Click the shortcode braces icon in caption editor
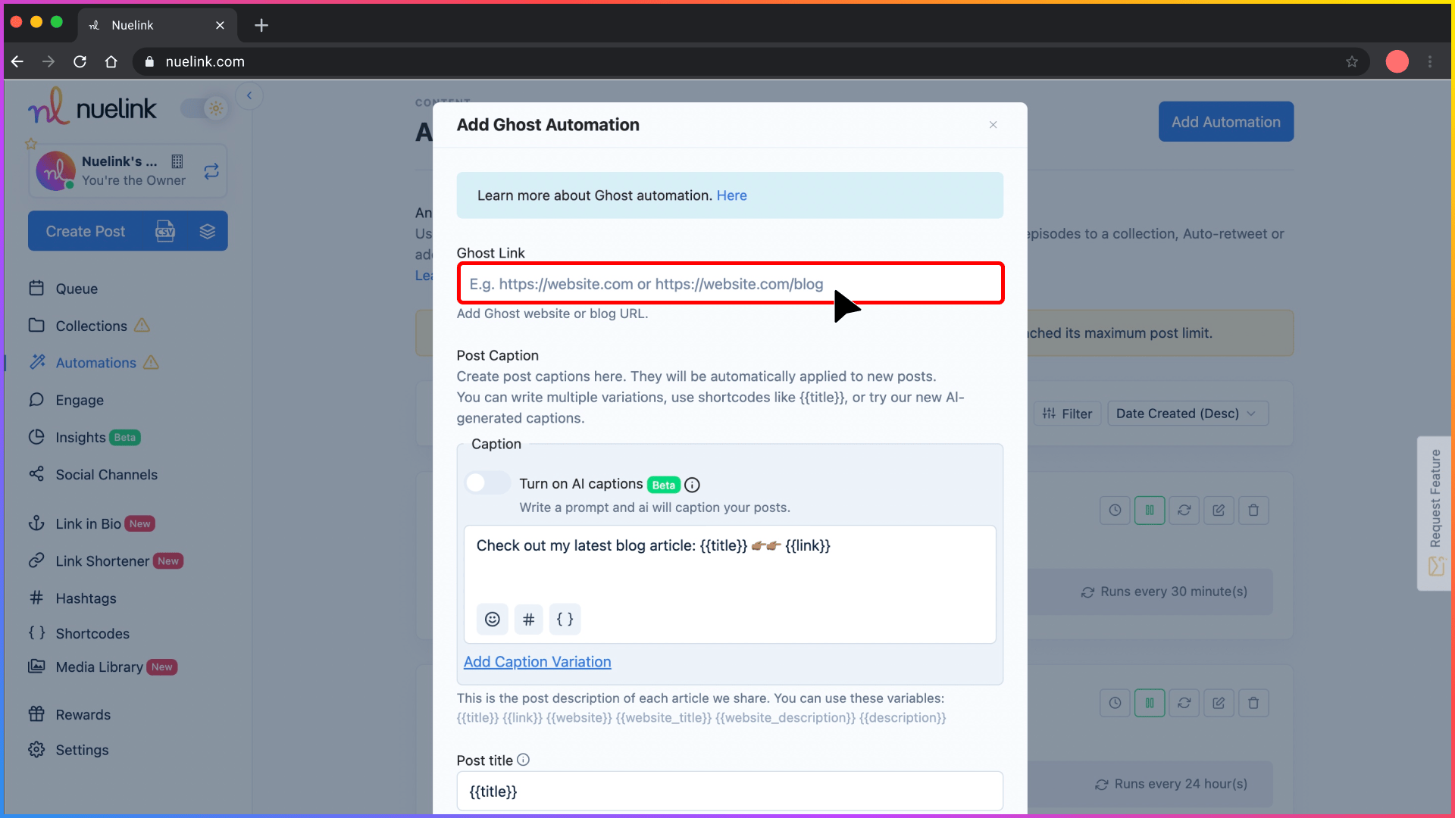 565,619
